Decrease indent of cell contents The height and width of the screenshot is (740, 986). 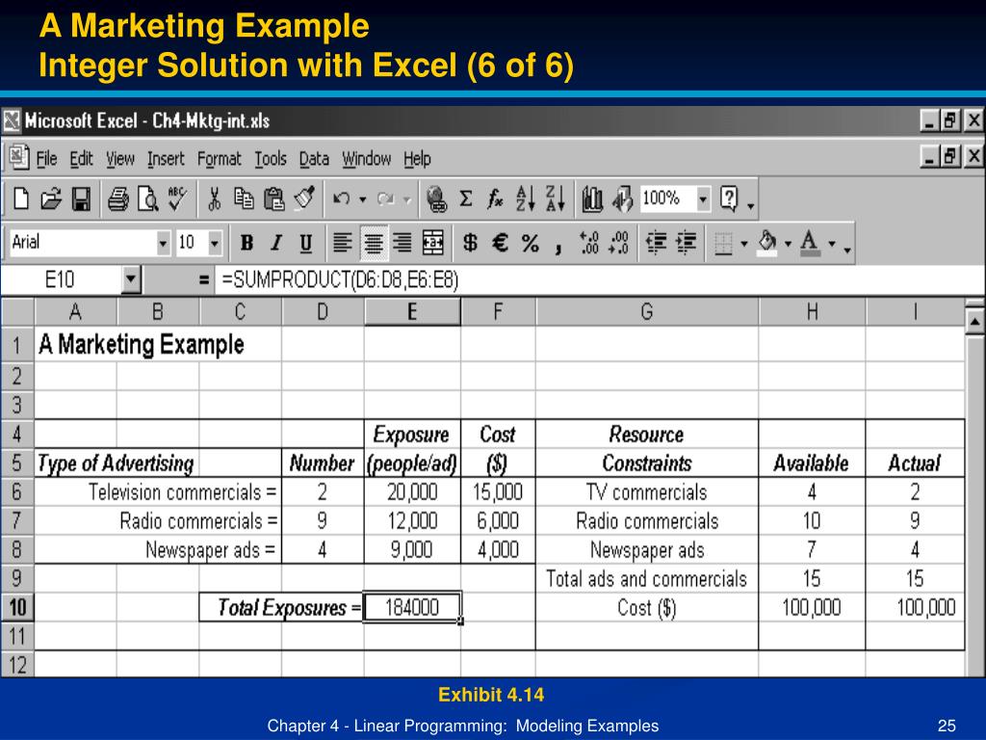point(656,242)
